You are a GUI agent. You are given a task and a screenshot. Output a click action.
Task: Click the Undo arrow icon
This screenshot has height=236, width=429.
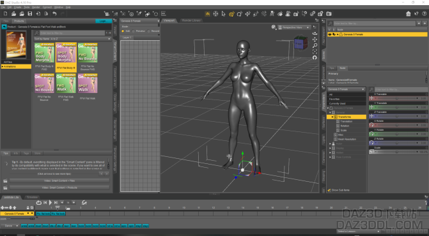click(x=54, y=13)
